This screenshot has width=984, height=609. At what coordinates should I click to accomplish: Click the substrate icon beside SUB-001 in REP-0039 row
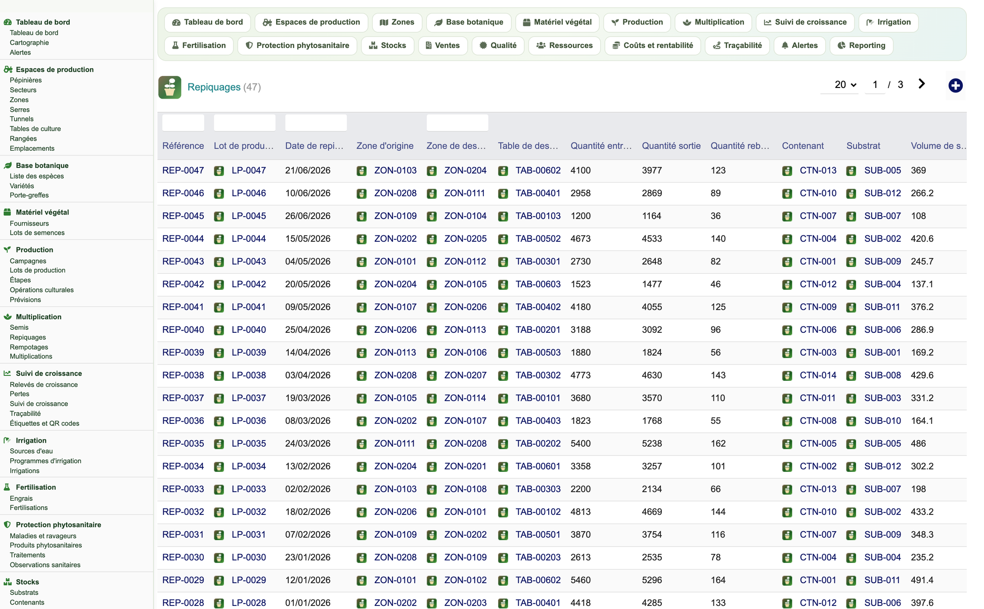[852, 353]
